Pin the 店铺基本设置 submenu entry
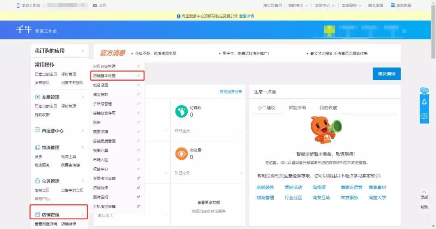This screenshot has width=436, height=229. pos(138,75)
